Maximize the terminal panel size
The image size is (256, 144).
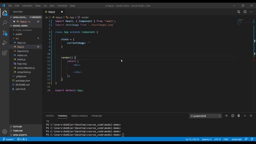click(x=245, y=116)
